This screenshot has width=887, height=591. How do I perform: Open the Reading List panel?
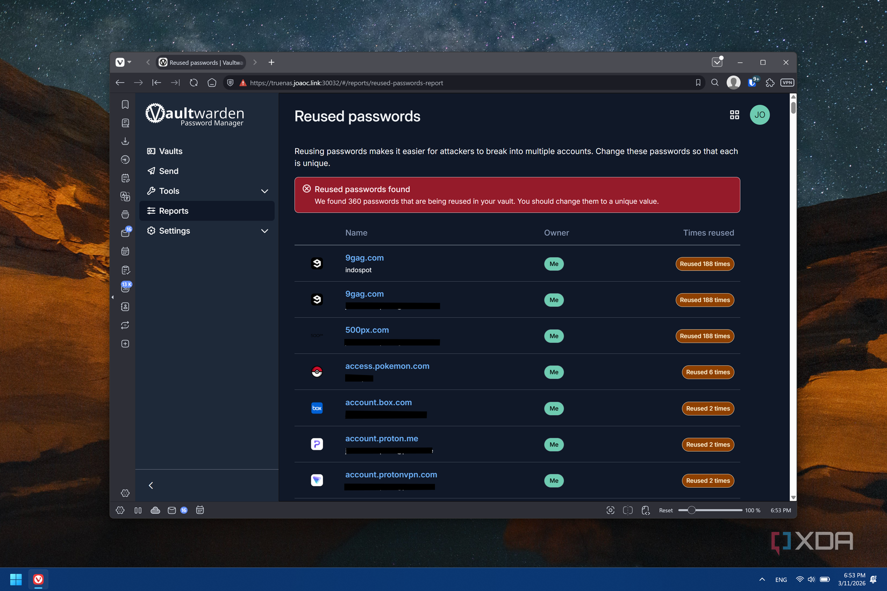tap(125, 123)
